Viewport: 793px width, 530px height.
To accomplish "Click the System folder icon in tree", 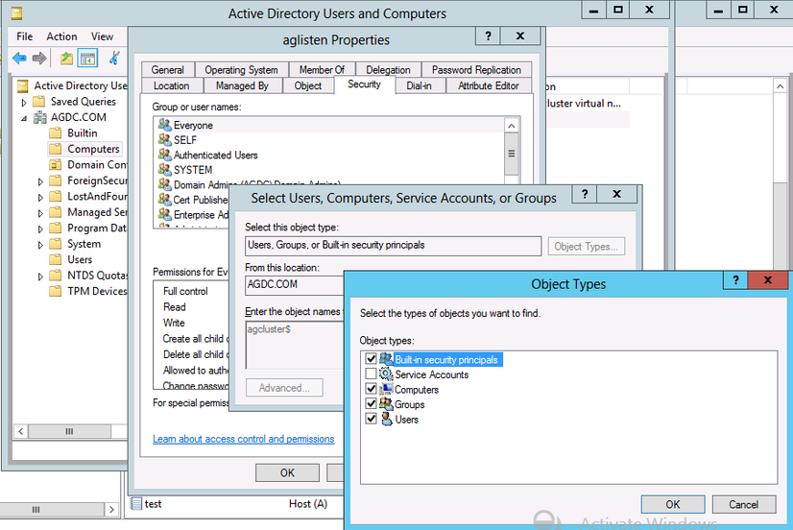I will pos(56,244).
